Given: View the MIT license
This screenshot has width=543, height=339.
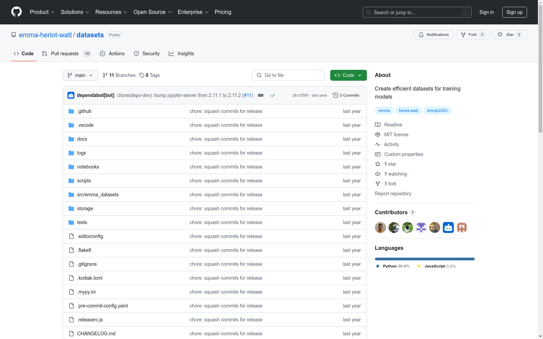Looking at the screenshot, I should [x=392, y=135].
